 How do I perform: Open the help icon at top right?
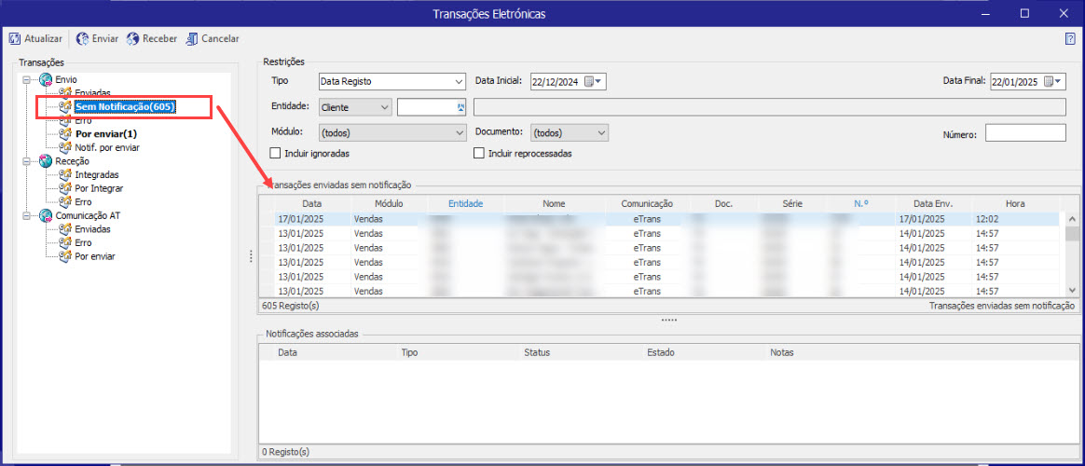point(1070,39)
